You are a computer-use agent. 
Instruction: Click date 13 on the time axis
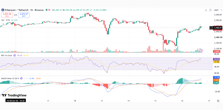tap(102, 101)
